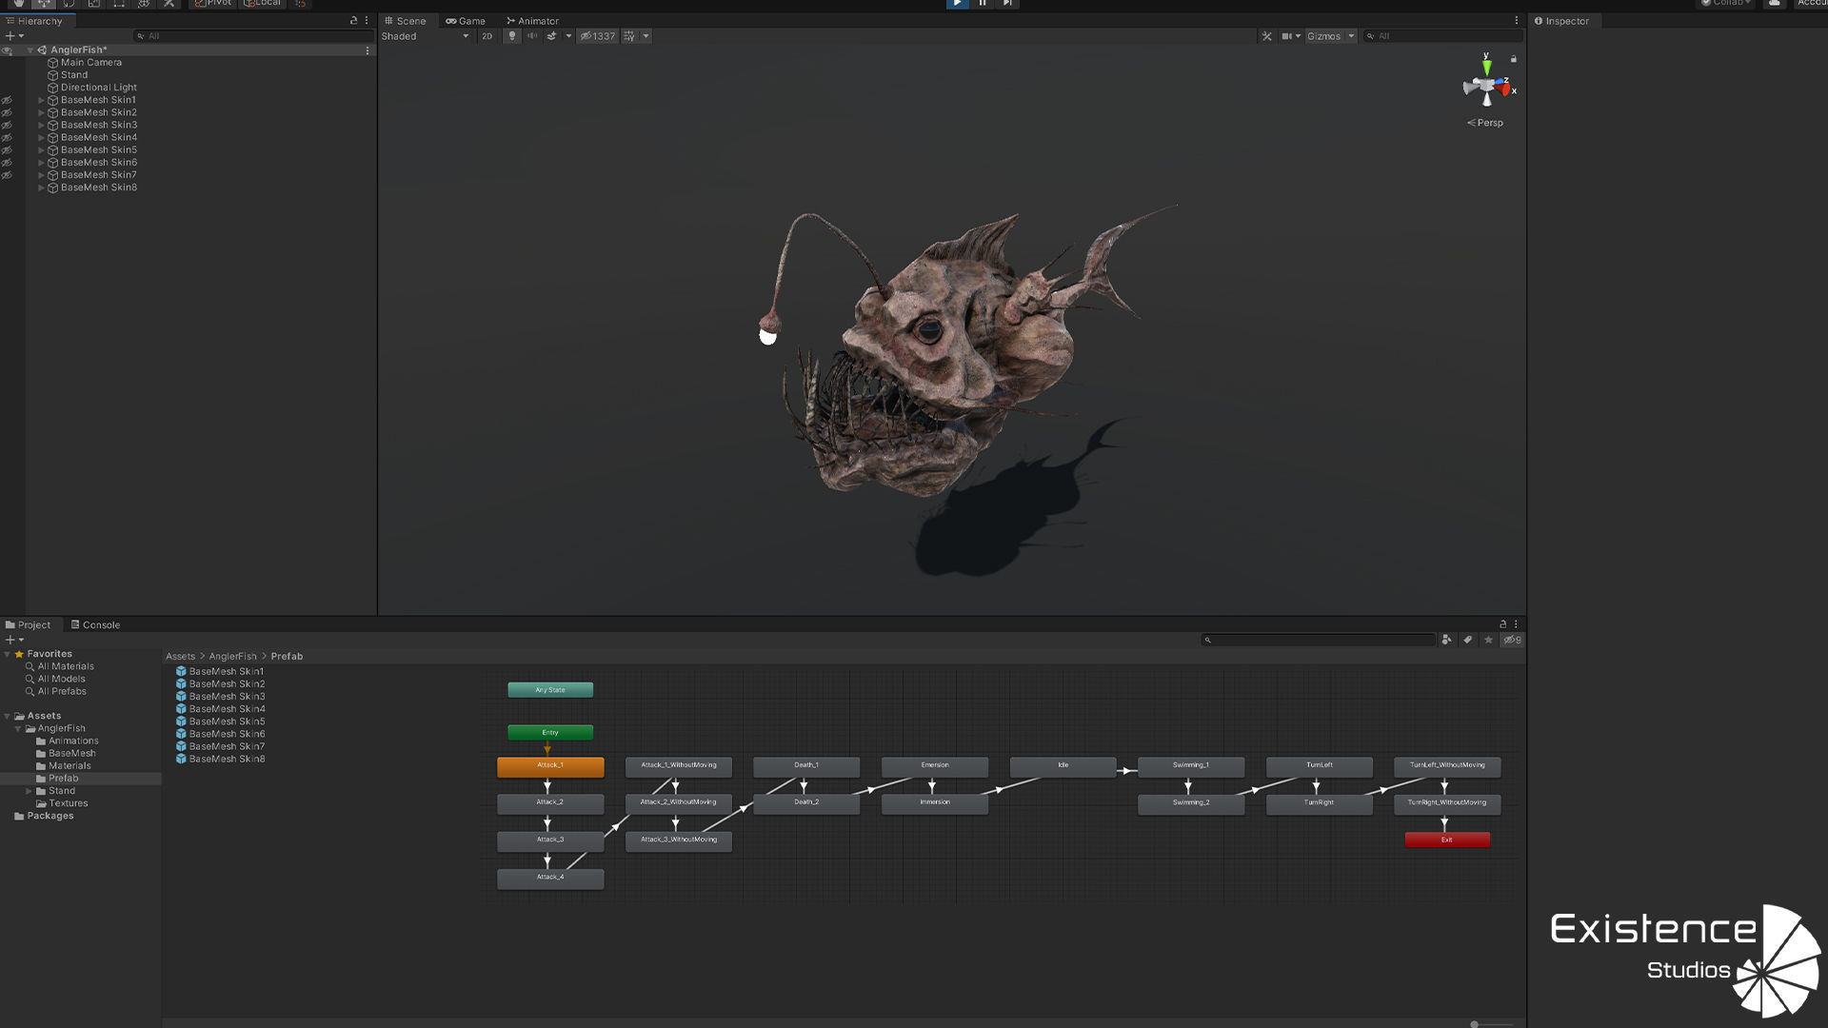1828x1028 pixels.
Task: Open grid settings dropdown arrow
Action: coord(646,36)
